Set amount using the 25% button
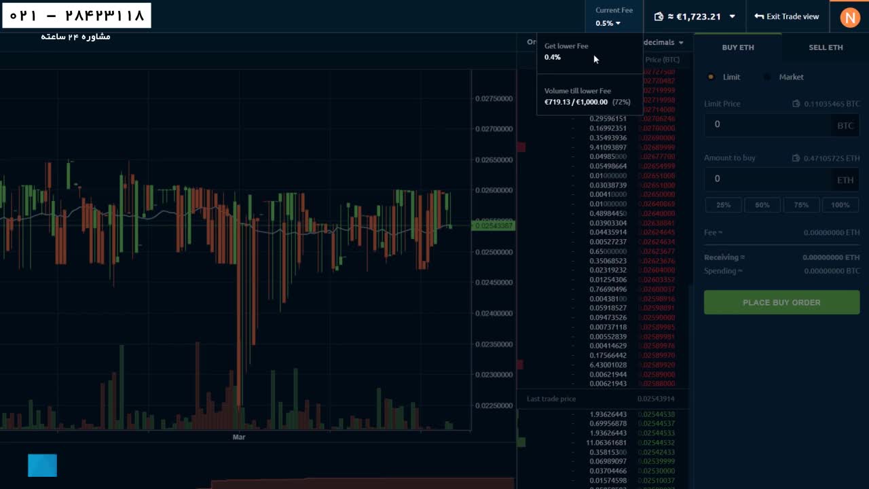This screenshot has width=869, height=489. coord(723,204)
